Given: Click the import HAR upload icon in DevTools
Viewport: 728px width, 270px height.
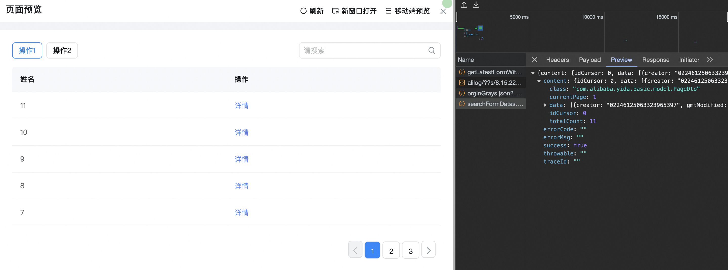Looking at the screenshot, I should click(464, 5).
